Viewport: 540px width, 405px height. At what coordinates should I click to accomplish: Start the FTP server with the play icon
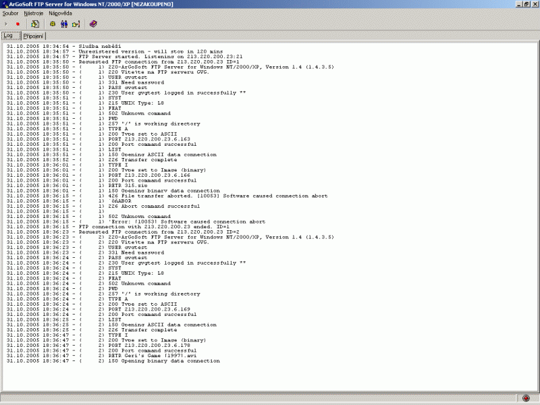pyautogui.click(x=6, y=24)
